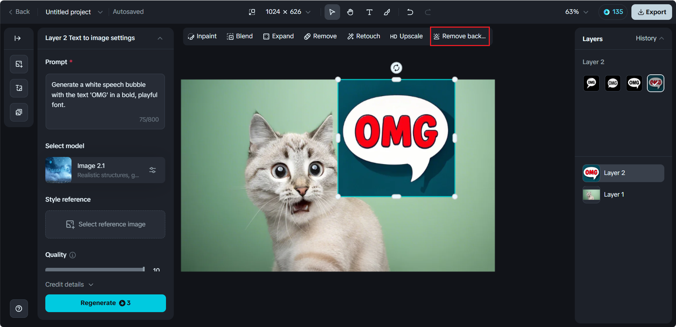Open the History tab

[x=649, y=38]
